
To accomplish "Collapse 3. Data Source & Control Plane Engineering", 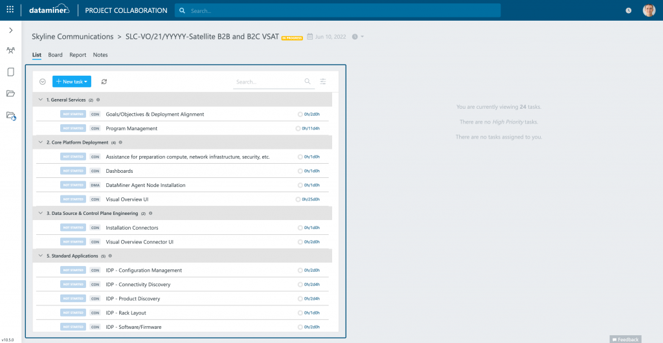I will point(41,214).
